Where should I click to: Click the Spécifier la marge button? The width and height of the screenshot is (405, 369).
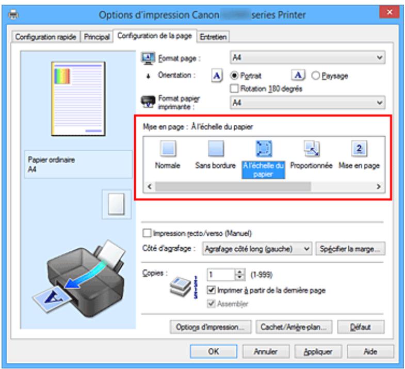350,249
